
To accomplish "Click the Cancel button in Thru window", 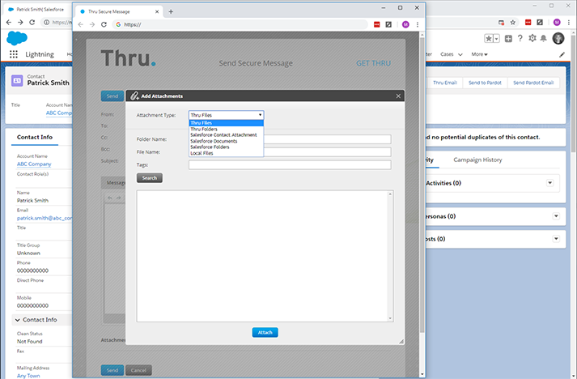I will click(x=138, y=370).
